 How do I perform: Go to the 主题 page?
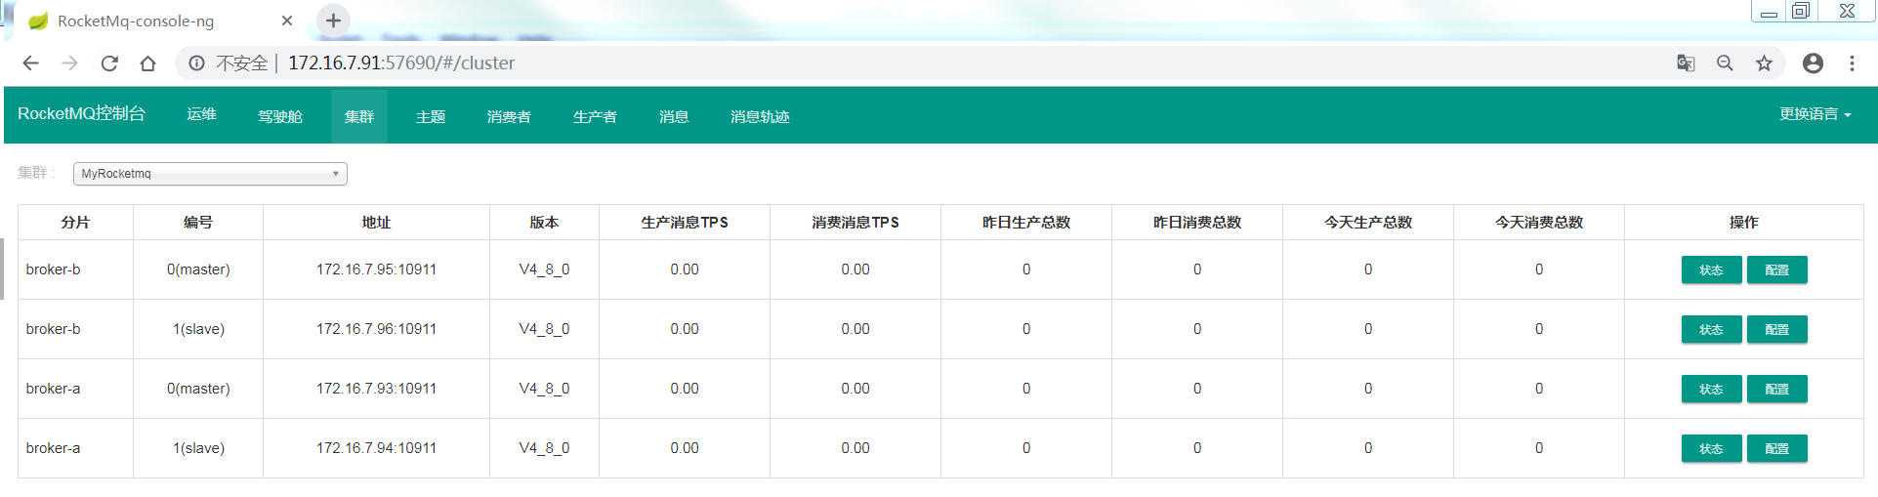point(431,116)
